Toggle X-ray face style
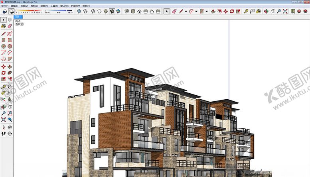310x177 pixels. tap(79, 12)
